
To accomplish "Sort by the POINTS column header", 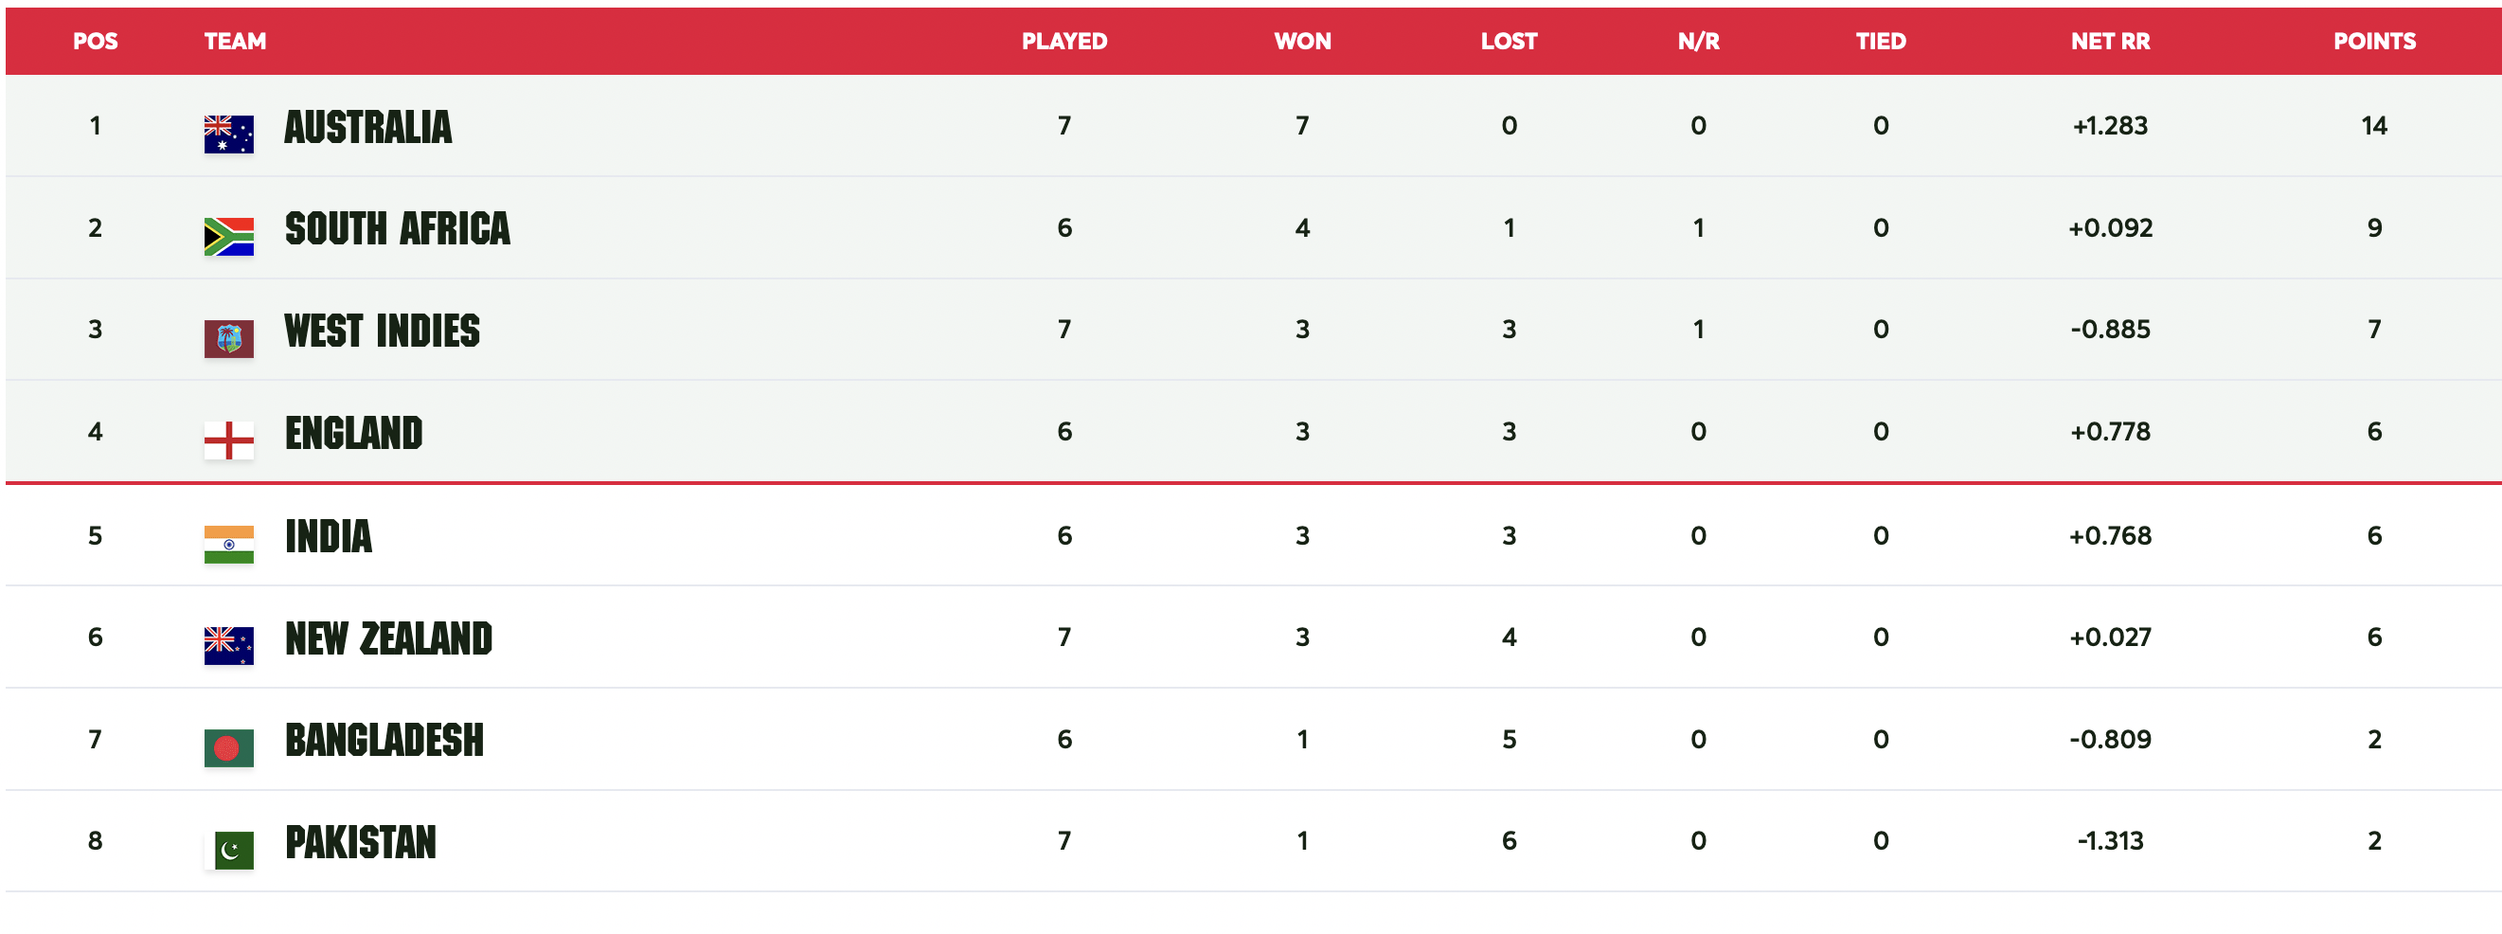I will [2374, 42].
